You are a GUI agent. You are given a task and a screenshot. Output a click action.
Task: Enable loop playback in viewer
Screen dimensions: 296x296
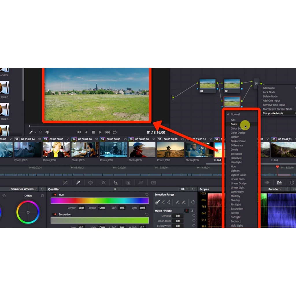[x=115, y=132]
